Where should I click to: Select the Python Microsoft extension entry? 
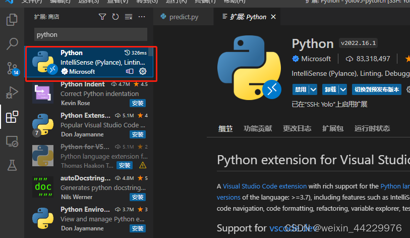[89, 62]
